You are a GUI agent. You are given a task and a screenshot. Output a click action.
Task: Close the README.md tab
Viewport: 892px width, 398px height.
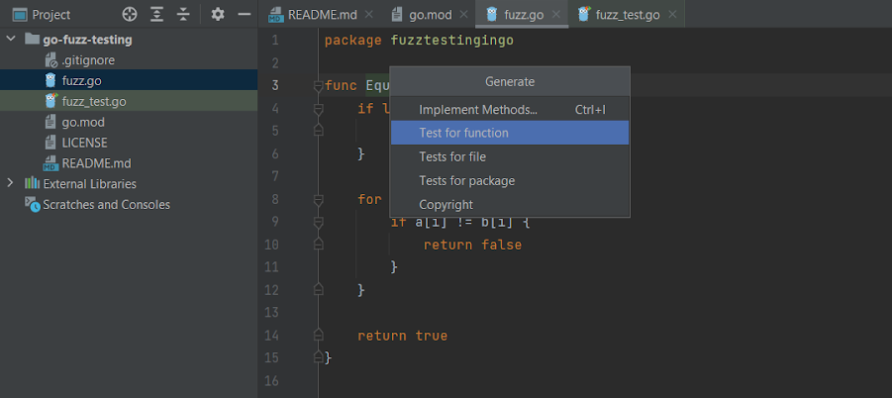pyautogui.click(x=368, y=14)
